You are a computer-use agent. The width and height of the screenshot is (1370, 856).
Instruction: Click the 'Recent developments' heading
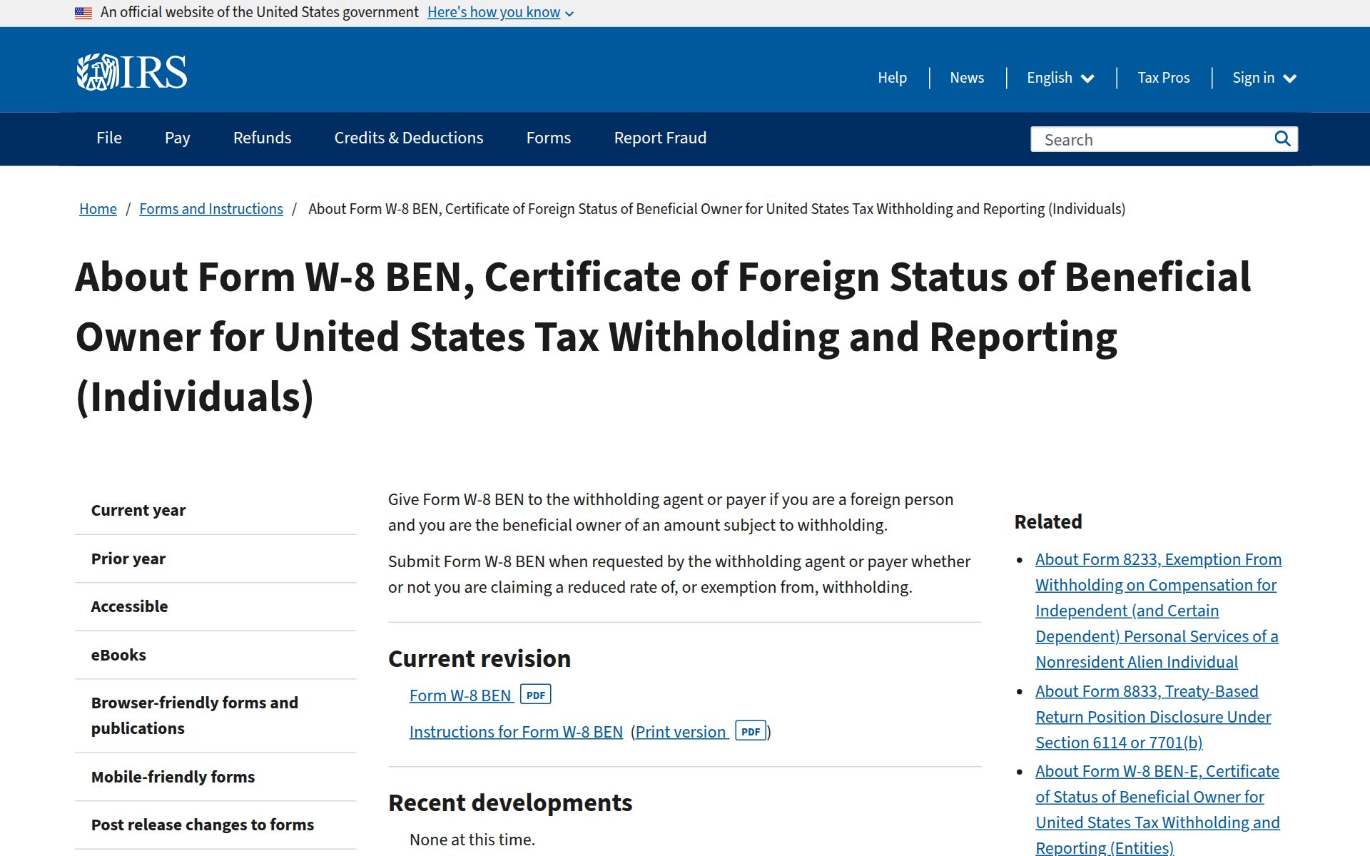(510, 802)
